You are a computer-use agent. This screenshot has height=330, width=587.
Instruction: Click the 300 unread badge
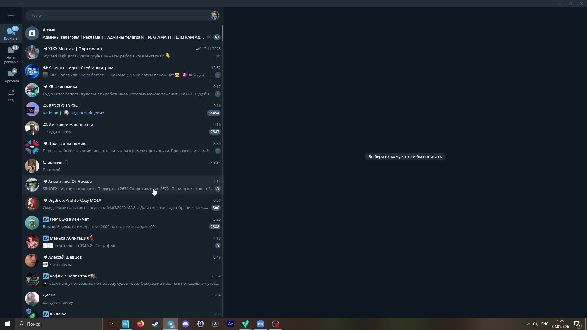[216, 208]
